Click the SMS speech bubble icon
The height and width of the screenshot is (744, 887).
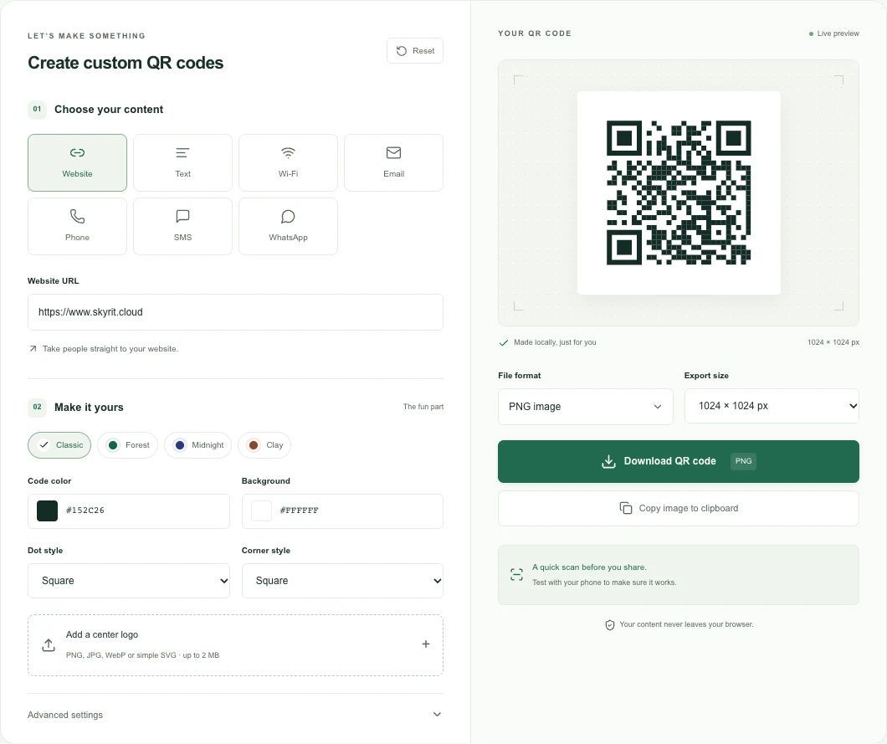[x=182, y=216]
